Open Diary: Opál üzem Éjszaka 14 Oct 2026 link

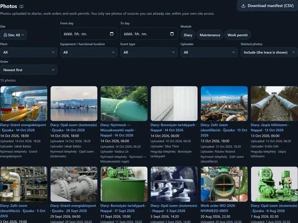[74, 128]
